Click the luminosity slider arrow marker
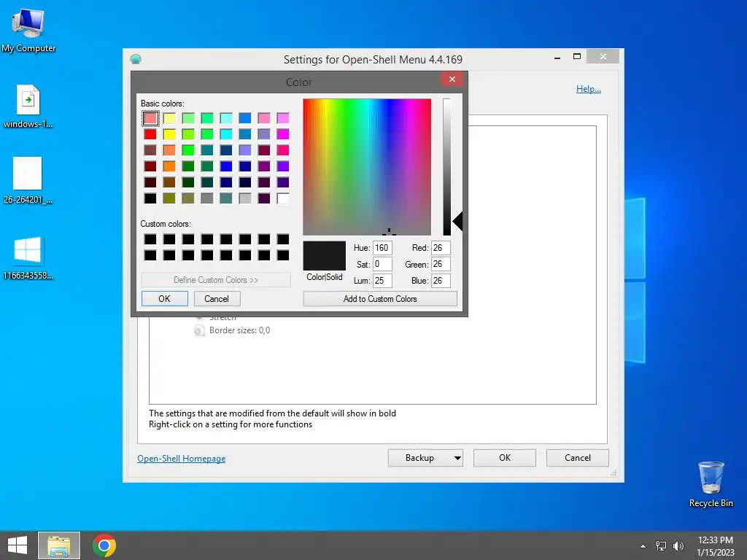 [457, 222]
